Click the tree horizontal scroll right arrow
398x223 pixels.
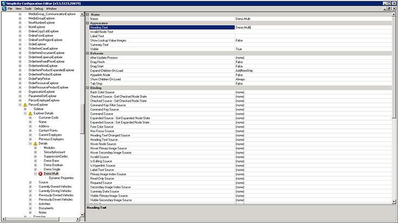tap(77, 219)
